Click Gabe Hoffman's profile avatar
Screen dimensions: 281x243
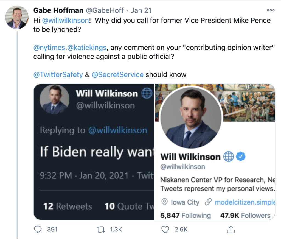pos(17,17)
